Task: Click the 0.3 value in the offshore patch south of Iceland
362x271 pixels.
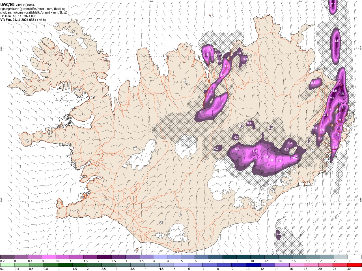Action: (x=278, y=234)
